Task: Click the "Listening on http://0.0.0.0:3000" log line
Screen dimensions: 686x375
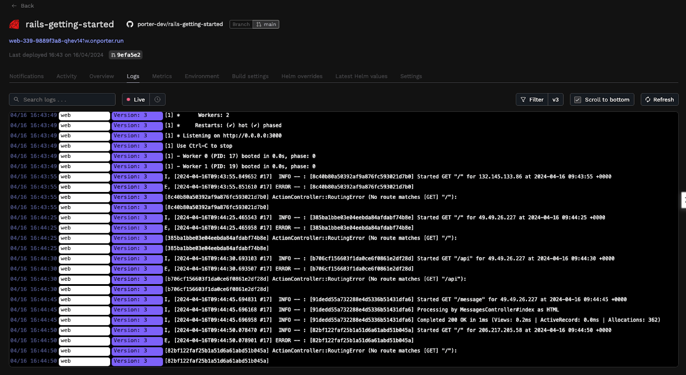Action: [x=223, y=136]
